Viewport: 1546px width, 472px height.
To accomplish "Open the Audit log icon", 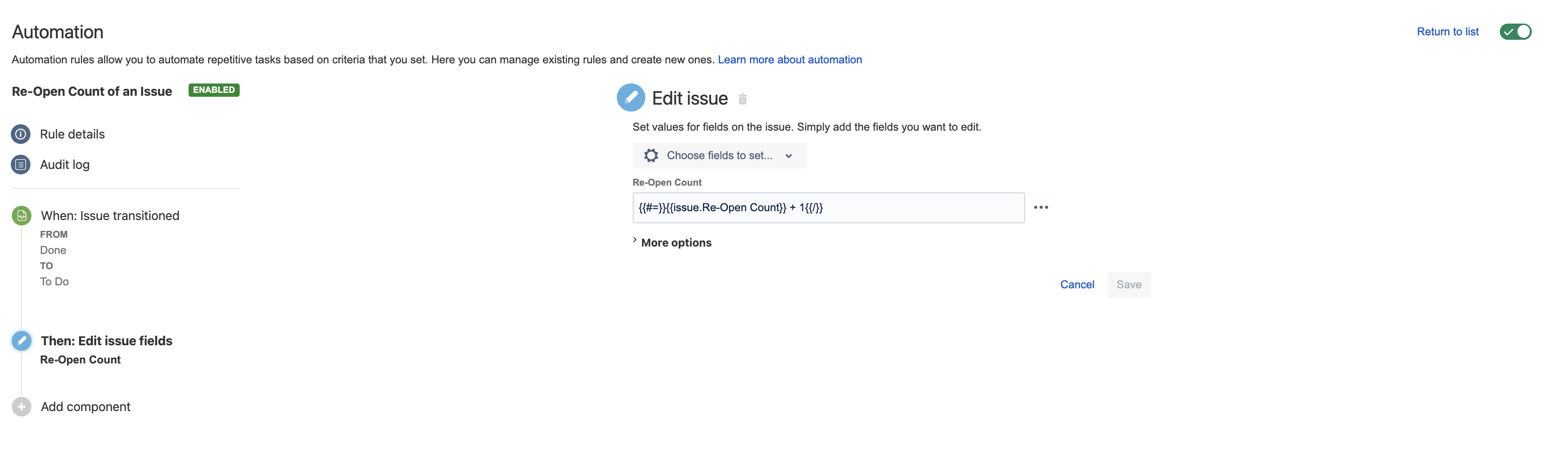I will pyautogui.click(x=21, y=165).
